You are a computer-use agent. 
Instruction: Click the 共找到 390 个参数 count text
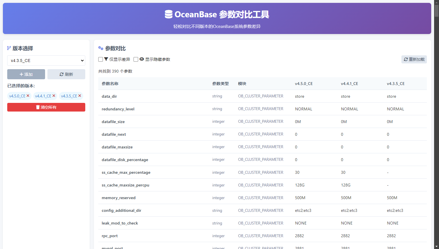tap(115, 71)
